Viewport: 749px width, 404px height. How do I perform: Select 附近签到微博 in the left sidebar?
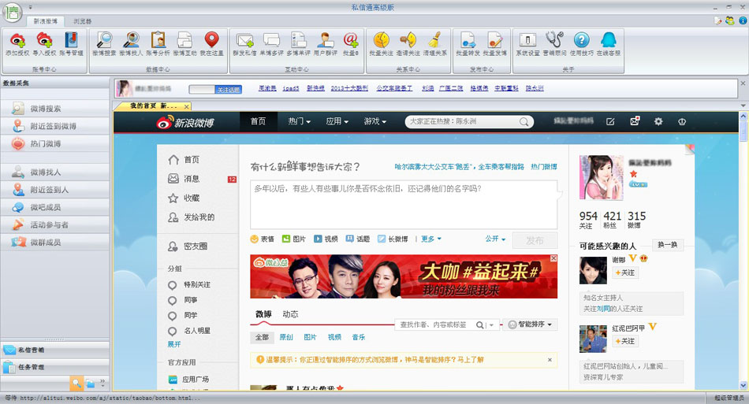click(55, 127)
